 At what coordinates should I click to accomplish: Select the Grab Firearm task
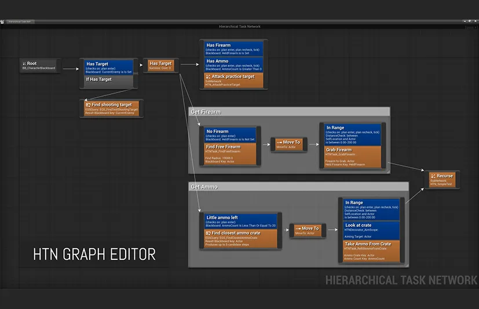[x=353, y=157]
